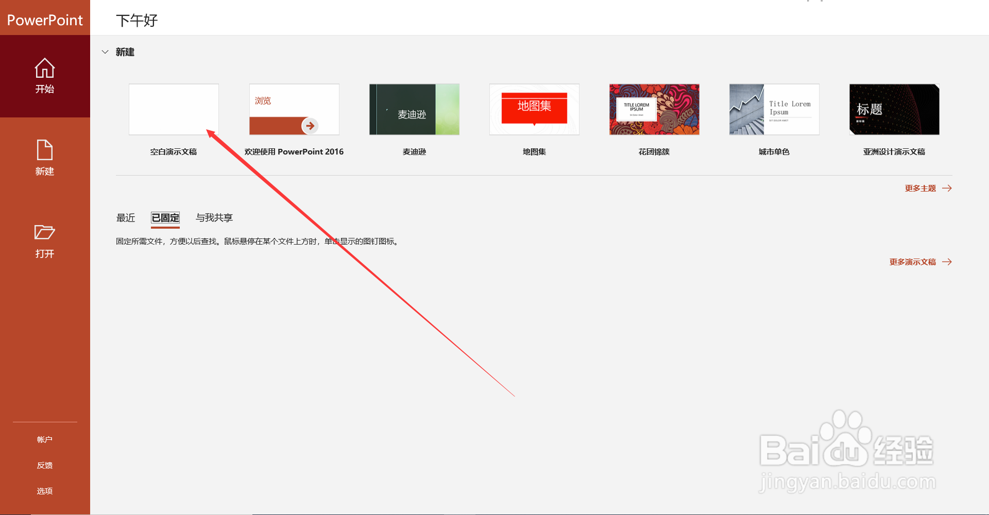The image size is (989, 515).
Task: Click the arrow icon beside 更多主题
Action: 947,188
